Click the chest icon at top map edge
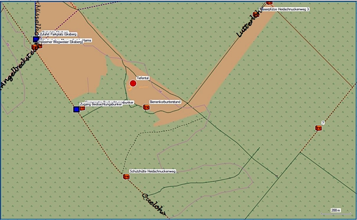Viewport: 357px width, 220px height. point(269,3)
